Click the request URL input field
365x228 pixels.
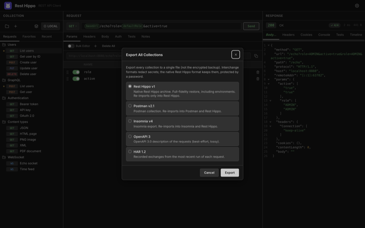point(161,26)
